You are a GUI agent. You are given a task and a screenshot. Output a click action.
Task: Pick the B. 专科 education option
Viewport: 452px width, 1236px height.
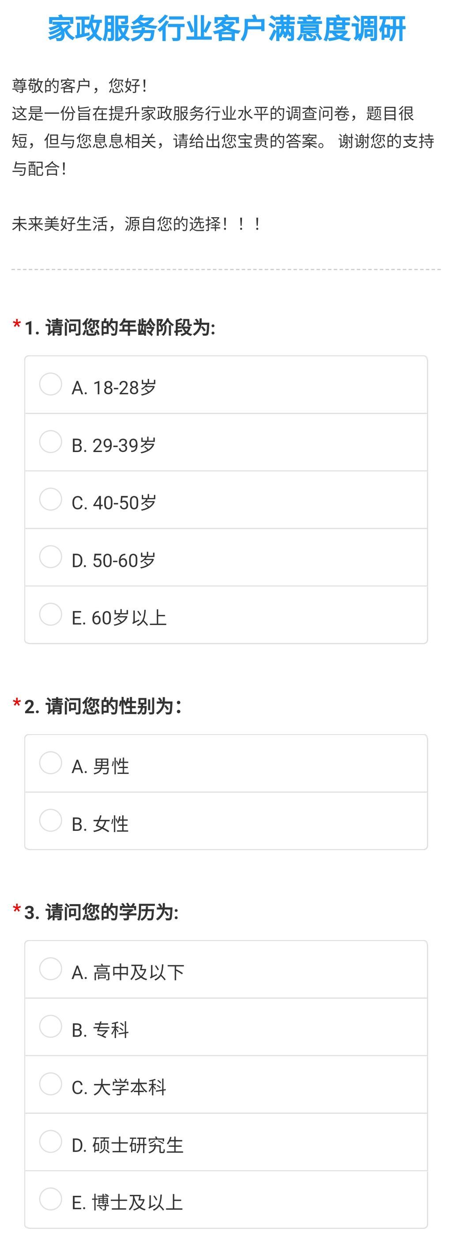[50, 1026]
